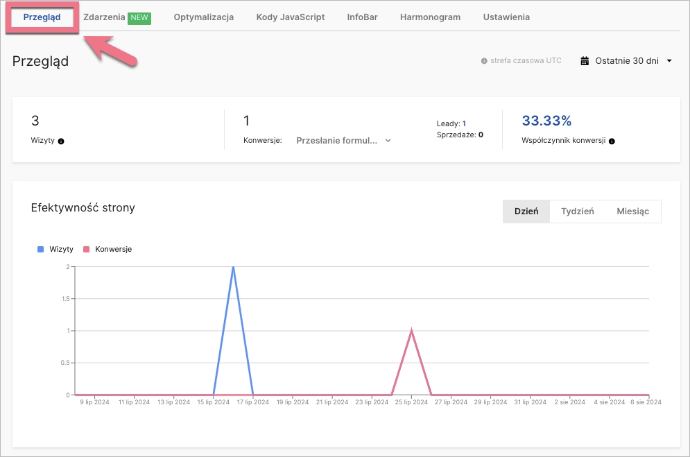Click the pink Konwersje legend swatch
Image resolution: width=690 pixels, height=457 pixels.
(x=87, y=249)
